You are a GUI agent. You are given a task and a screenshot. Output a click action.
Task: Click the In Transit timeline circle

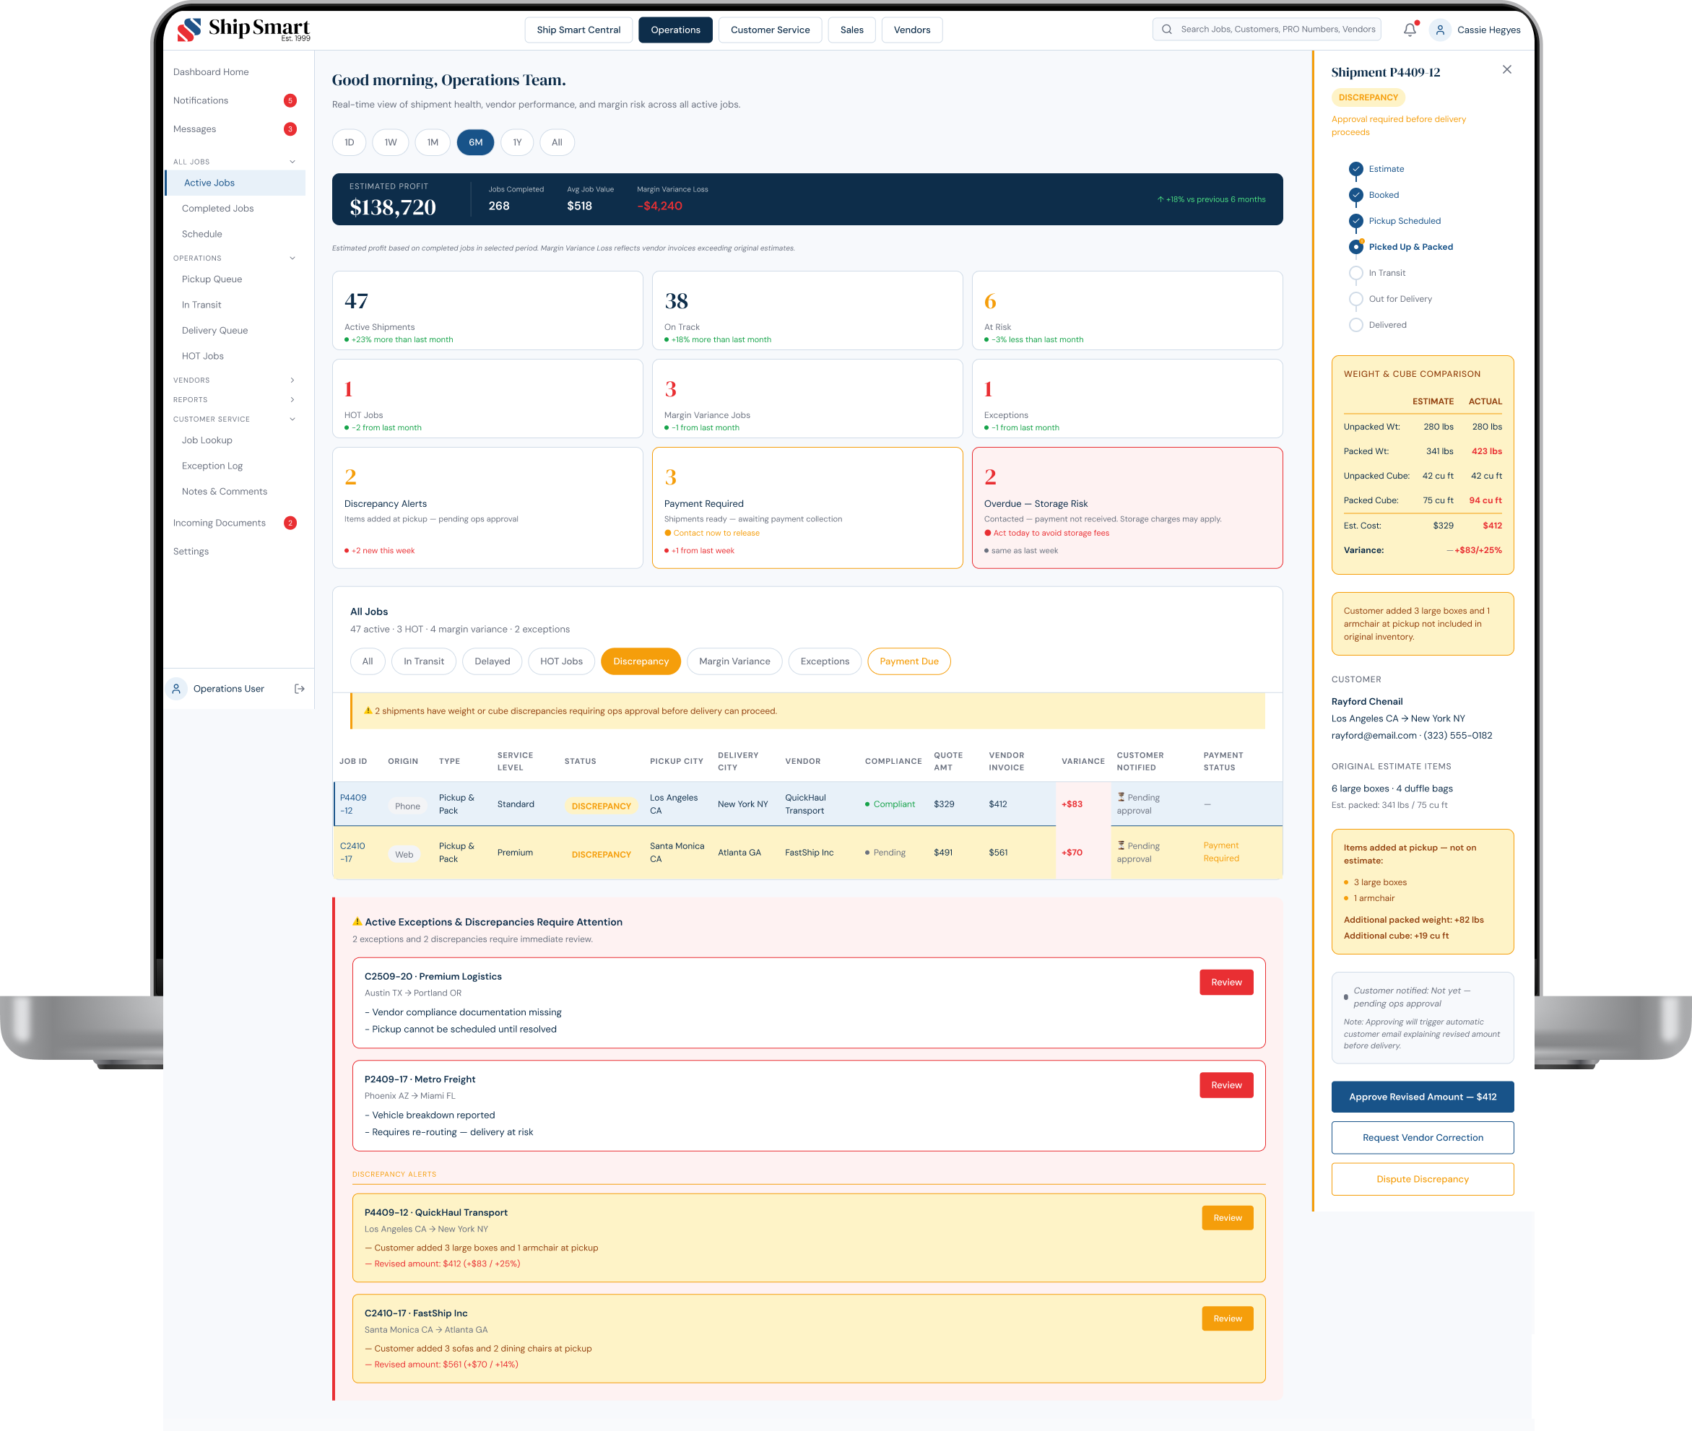(x=1355, y=274)
